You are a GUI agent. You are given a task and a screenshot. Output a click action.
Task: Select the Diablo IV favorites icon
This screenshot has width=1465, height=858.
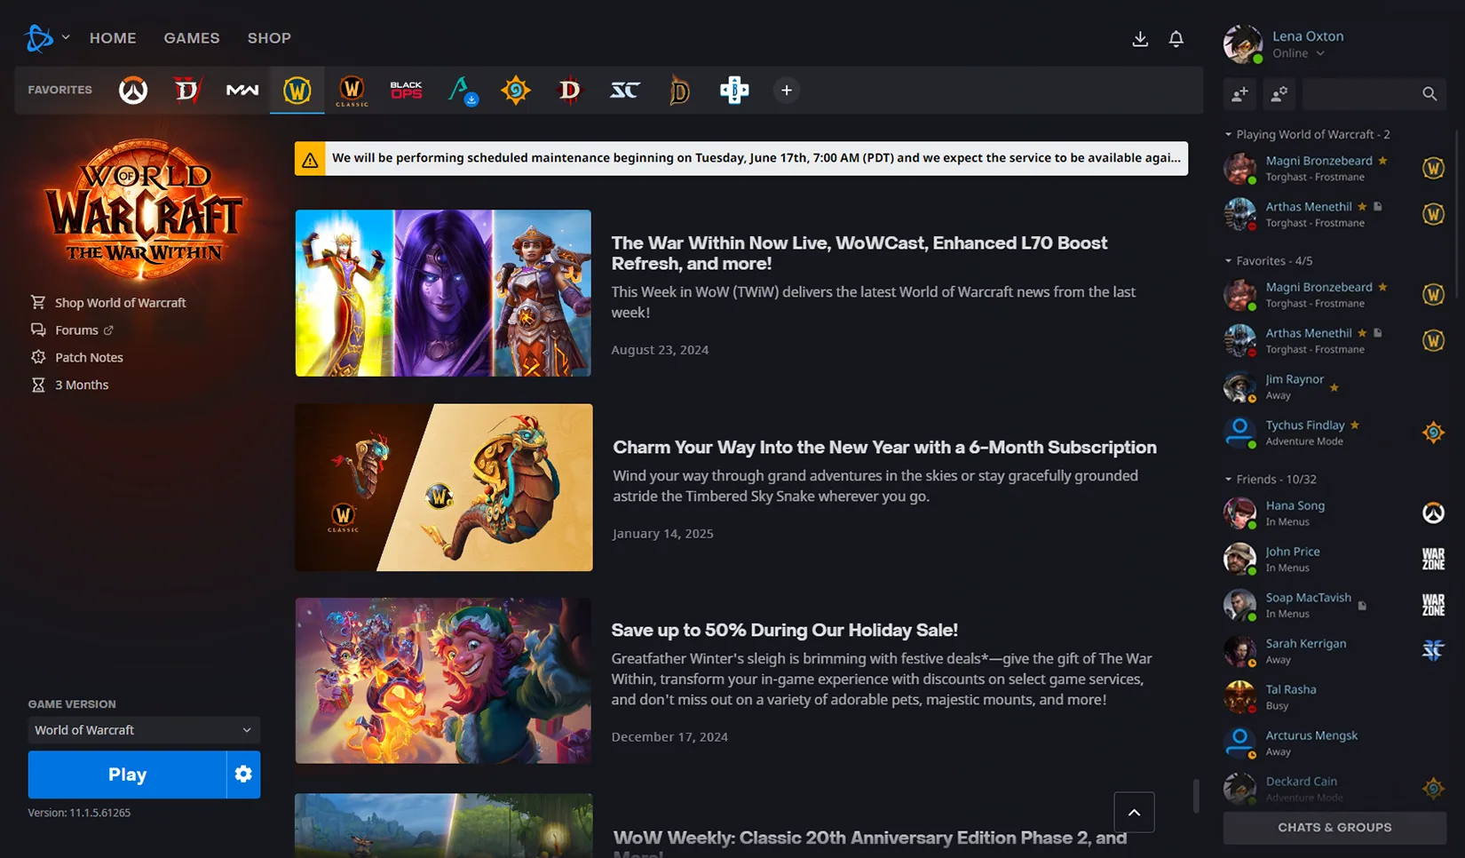(x=187, y=91)
